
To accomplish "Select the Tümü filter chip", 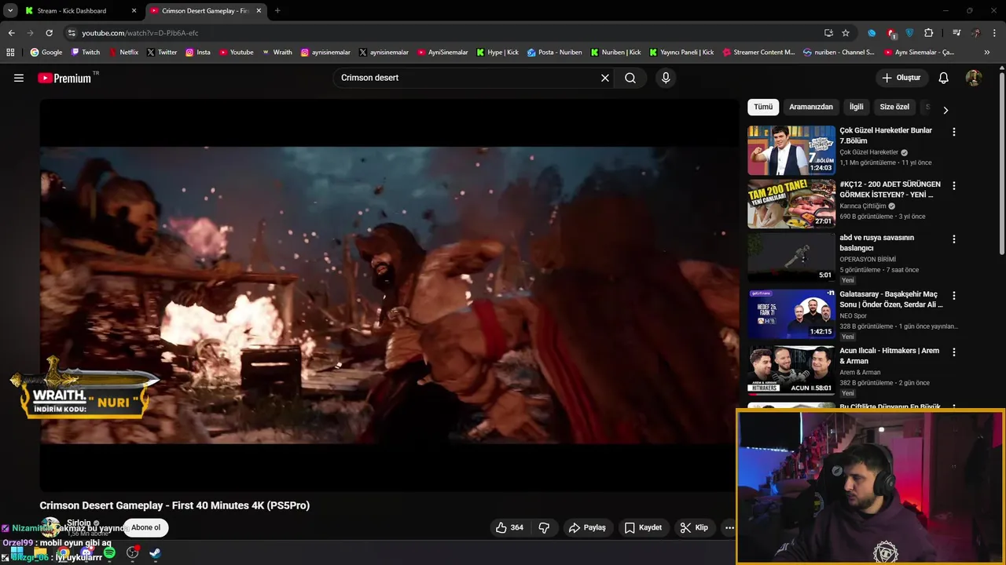I will click(763, 107).
